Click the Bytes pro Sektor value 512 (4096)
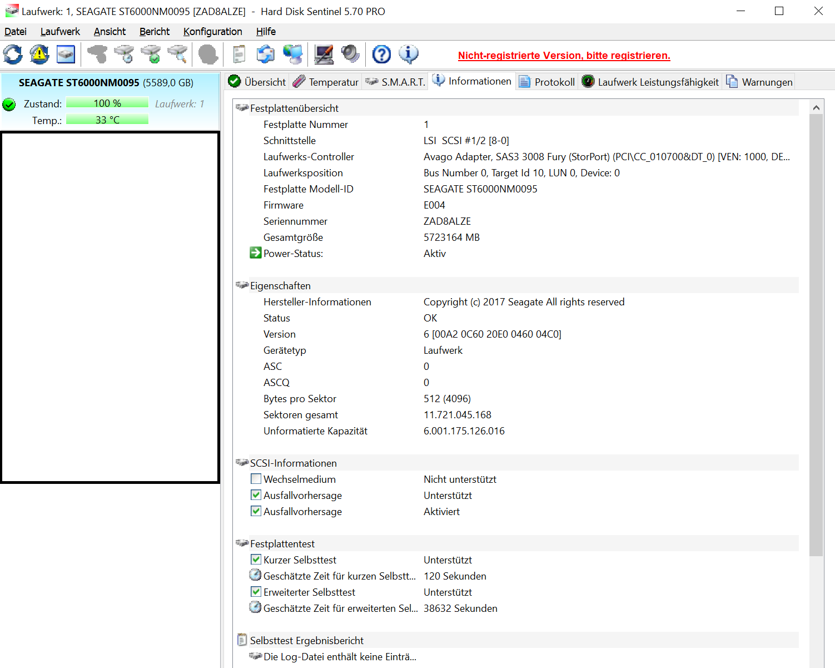This screenshot has height=668, width=835. tap(447, 399)
